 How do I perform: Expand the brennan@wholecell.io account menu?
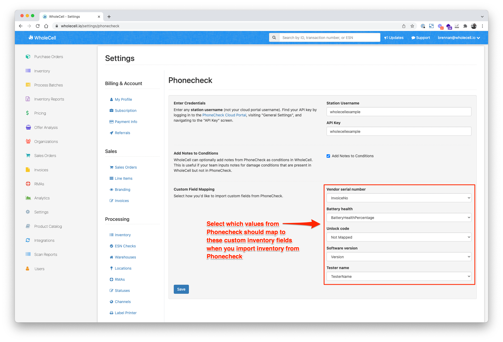click(x=459, y=38)
